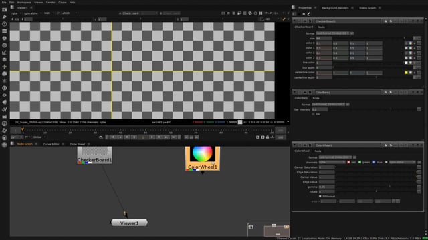
Task: Open the viewer channel layer dropdown rgba
Action: tap(16, 13)
